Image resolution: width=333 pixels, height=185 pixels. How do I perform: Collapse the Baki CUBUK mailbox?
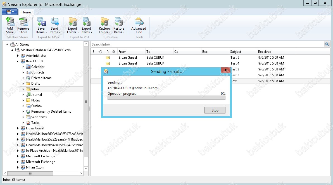click(x=17, y=61)
